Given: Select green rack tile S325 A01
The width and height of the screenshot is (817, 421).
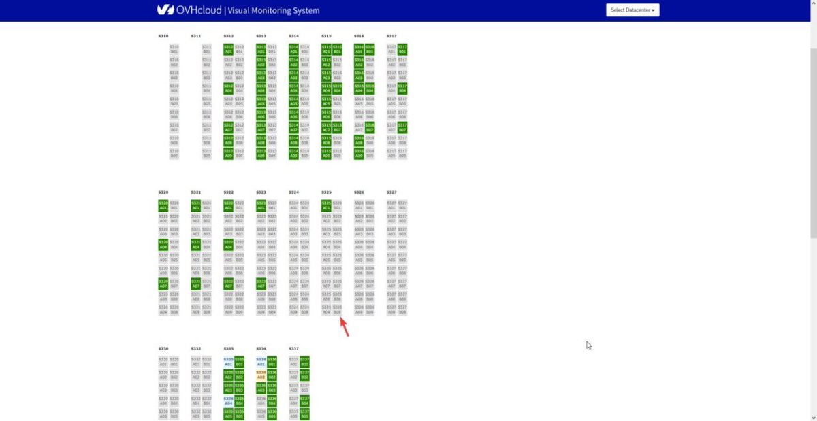Looking at the screenshot, I should click(326, 205).
